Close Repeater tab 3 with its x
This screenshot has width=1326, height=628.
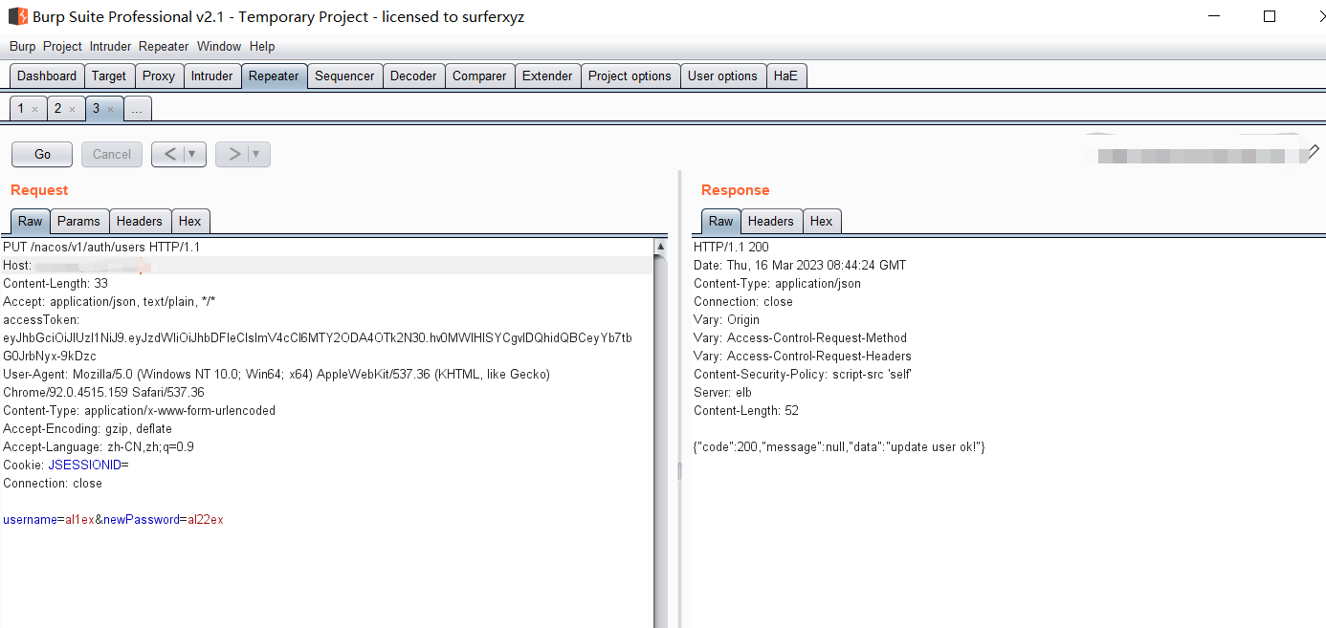point(110,110)
